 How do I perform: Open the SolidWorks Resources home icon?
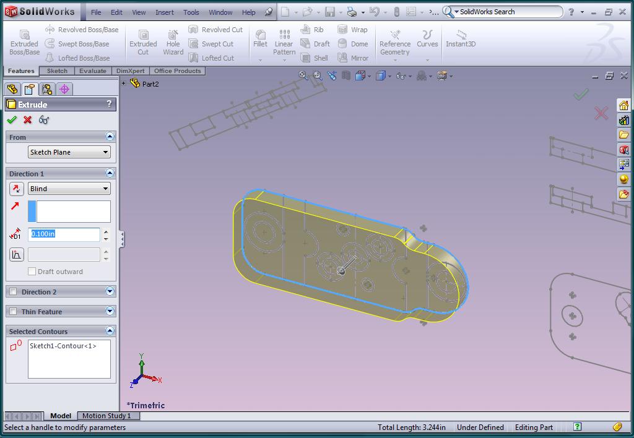(x=624, y=105)
